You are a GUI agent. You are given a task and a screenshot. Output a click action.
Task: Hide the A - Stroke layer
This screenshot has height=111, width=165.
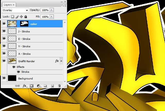(4, 53)
